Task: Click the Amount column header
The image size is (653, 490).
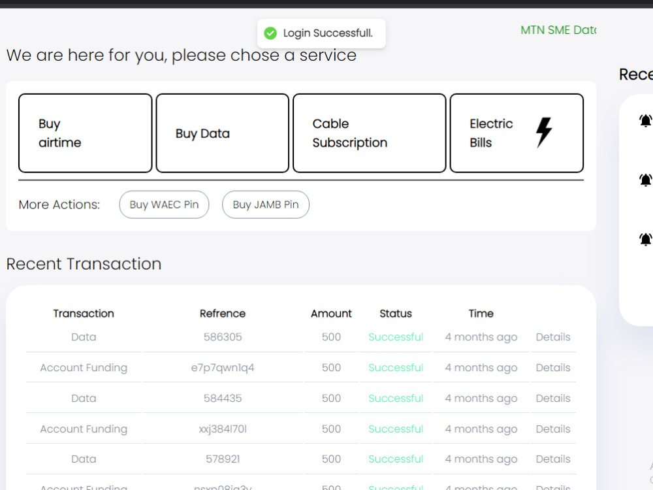Action: (331, 314)
